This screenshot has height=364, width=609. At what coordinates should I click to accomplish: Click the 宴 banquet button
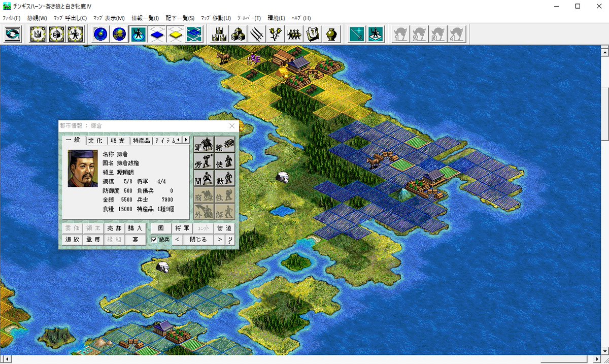(x=136, y=239)
